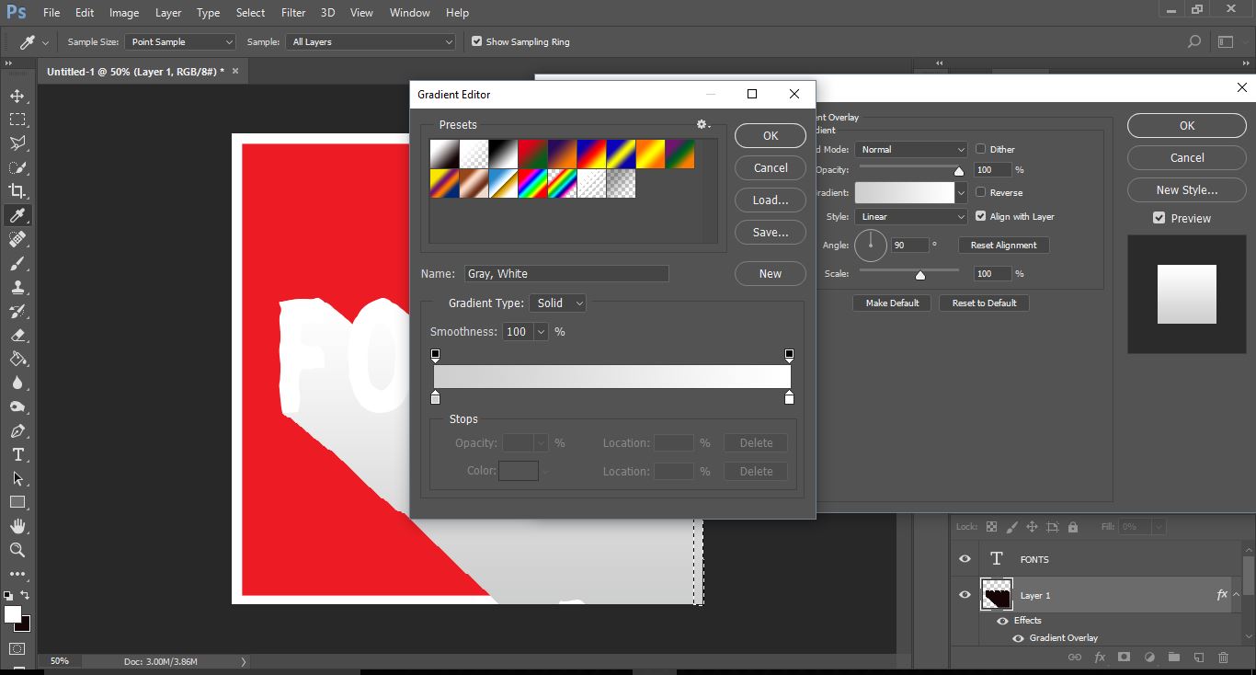The height and width of the screenshot is (675, 1256).
Task: Select the Hand tool
Action: coord(17,526)
